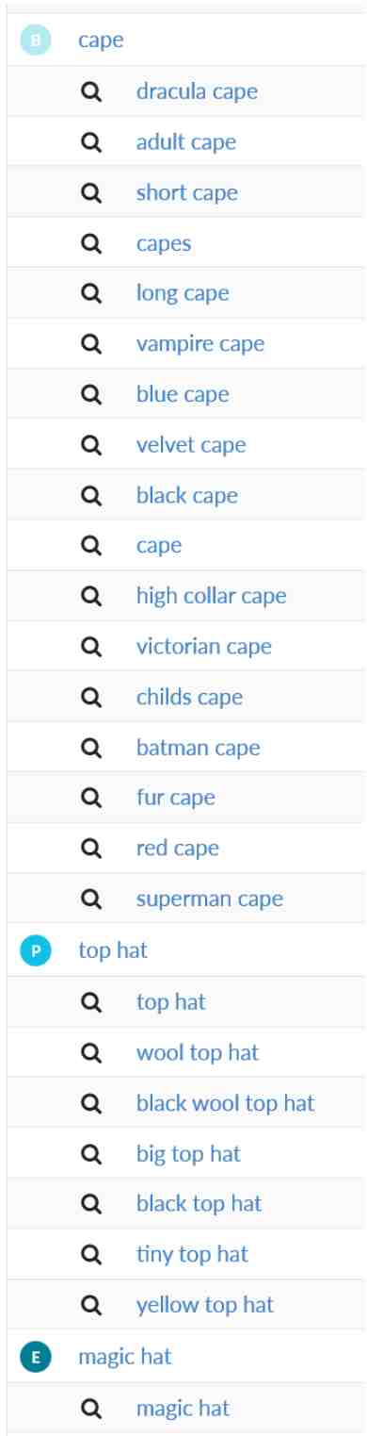The image size is (367, 1436).
Task: Open the victorian cape keyword
Action: [x=204, y=647]
